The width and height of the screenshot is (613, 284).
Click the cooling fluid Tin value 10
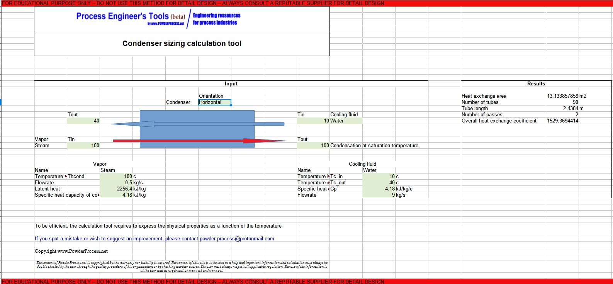pyautogui.click(x=313, y=121)
